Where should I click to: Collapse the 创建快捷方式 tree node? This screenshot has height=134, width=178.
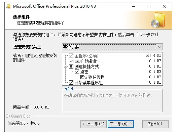[x=66, y=66]
